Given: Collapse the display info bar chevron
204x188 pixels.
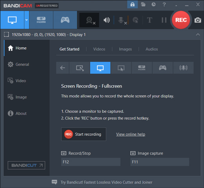Looking at the screenshot, I should pyautogui.click(x=198, y=35).
